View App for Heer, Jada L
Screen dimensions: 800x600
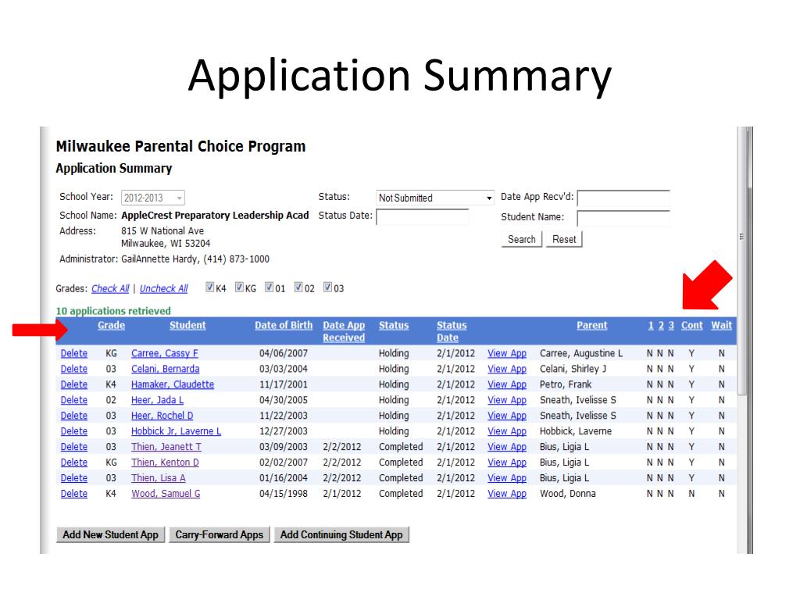[x=506, y=400]
